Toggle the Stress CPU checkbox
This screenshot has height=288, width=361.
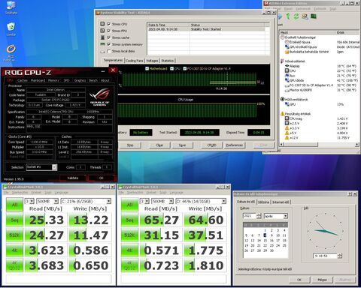point(109,24)
